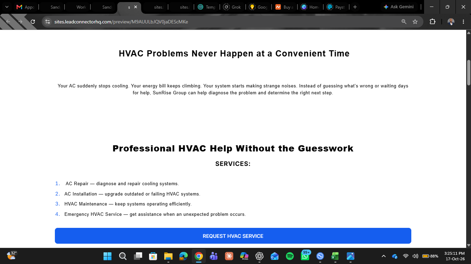Open Spotify from the taskbar

tap(290, 256)
